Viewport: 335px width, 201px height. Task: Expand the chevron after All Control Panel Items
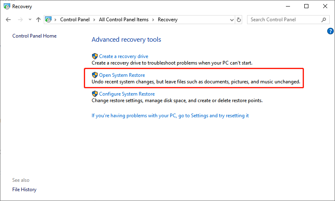click(153, 20)
